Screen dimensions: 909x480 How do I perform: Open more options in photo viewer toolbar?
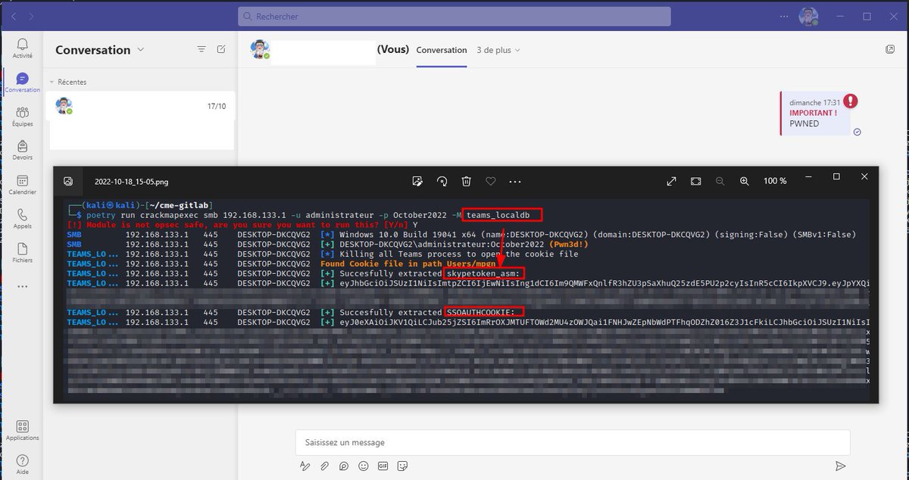515,182
